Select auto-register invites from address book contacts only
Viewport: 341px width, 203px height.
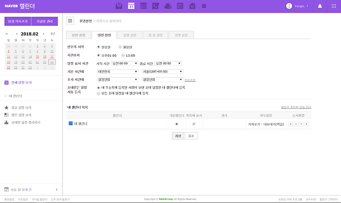pos(99,88)
